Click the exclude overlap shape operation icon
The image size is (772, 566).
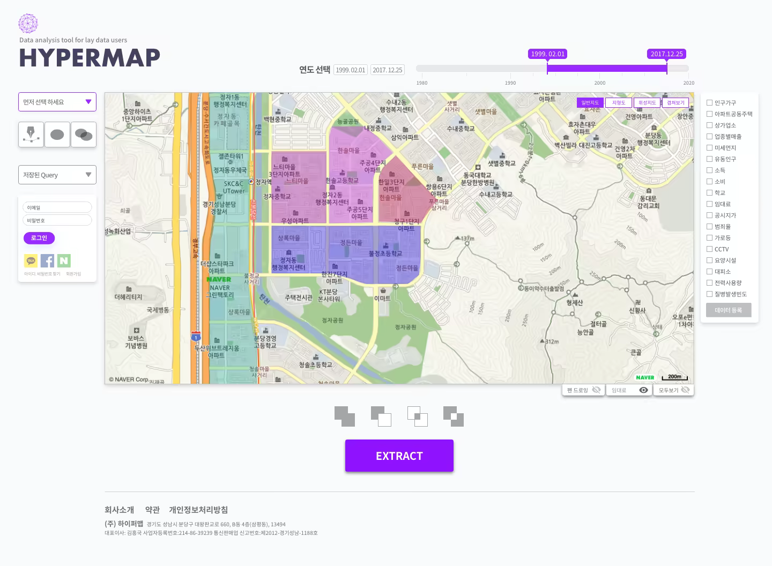(x=454, y=416)
